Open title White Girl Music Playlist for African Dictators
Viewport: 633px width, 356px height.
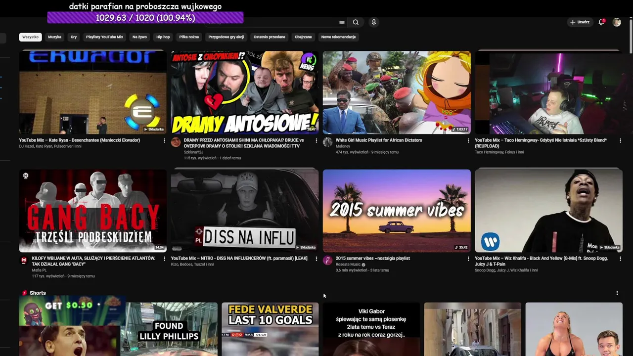[x=379, y=140]
